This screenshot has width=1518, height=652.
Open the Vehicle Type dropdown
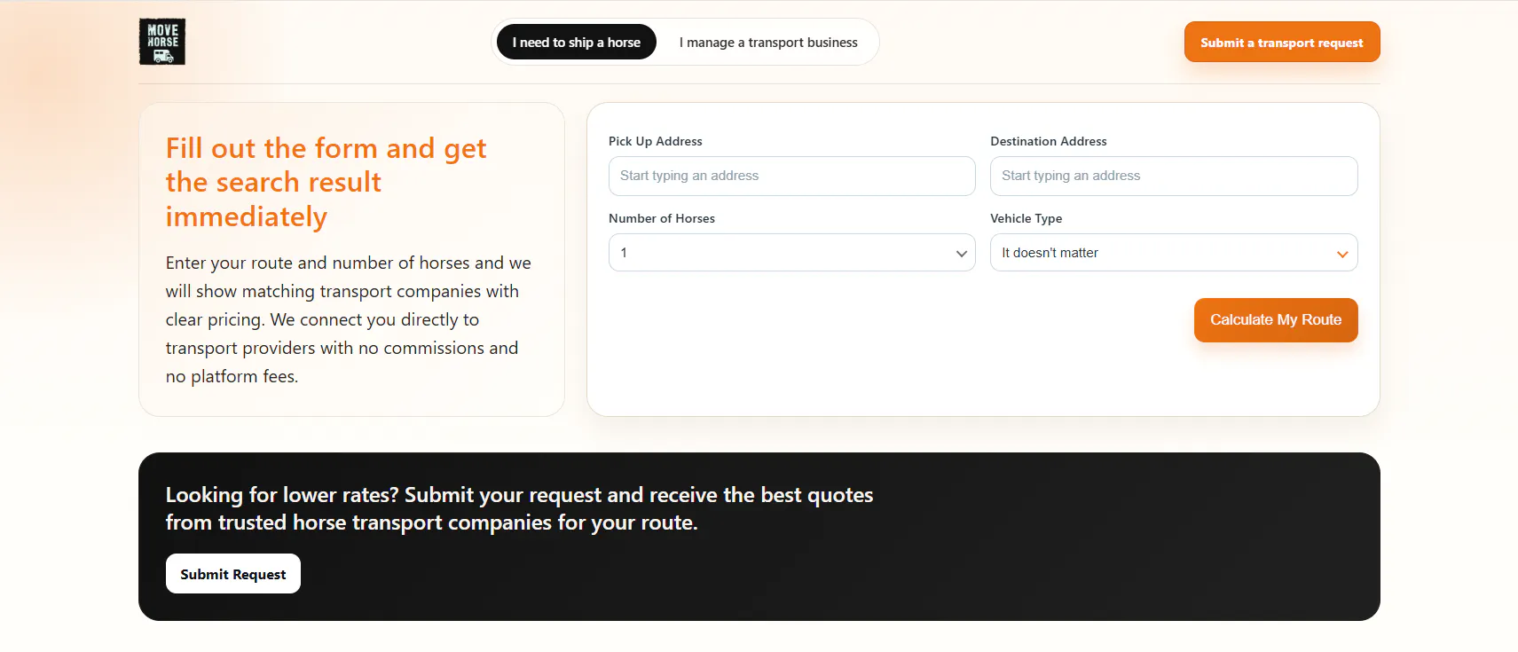(x=1174, y=253)
